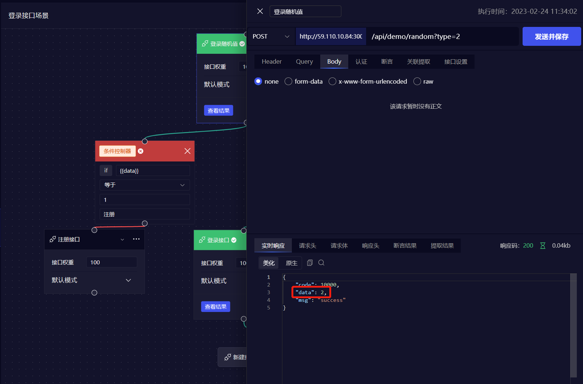This screenshot has height=384, width=583.
Task: Select the Body tab
Action: point(334,61)
